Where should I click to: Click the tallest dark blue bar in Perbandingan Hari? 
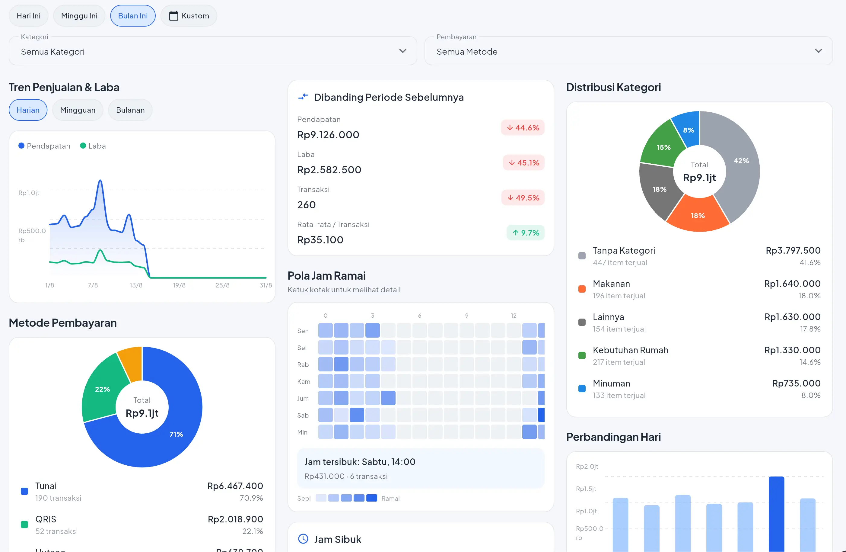tap(776, 514)
